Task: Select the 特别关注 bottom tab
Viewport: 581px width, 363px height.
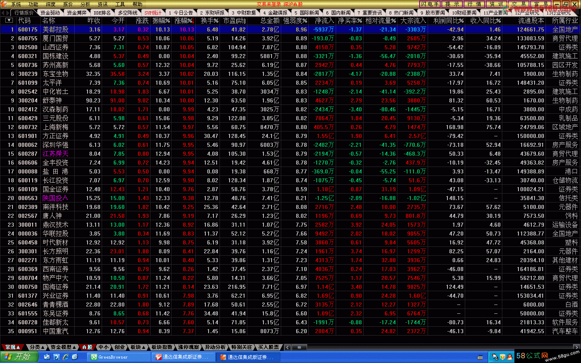Action: point(242,347)
